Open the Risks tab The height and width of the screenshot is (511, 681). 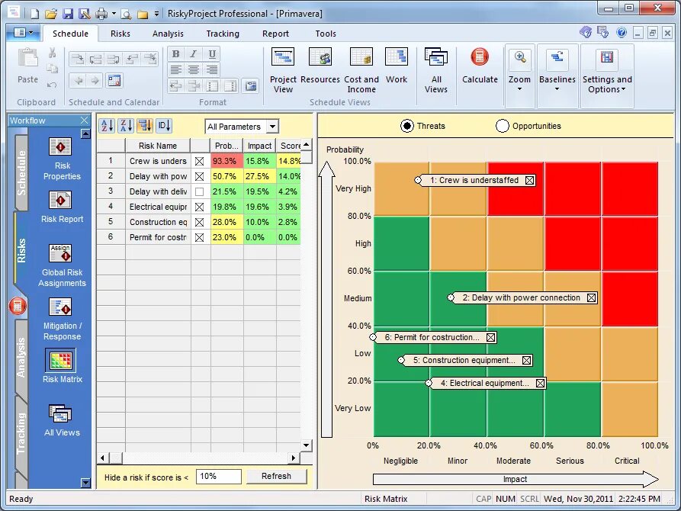pyautogui.click(x=120, y=33)
